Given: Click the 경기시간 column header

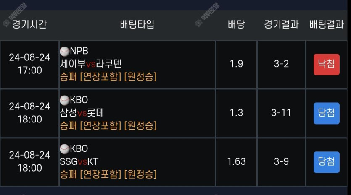Looking at the screenshot, I should 29,24.
